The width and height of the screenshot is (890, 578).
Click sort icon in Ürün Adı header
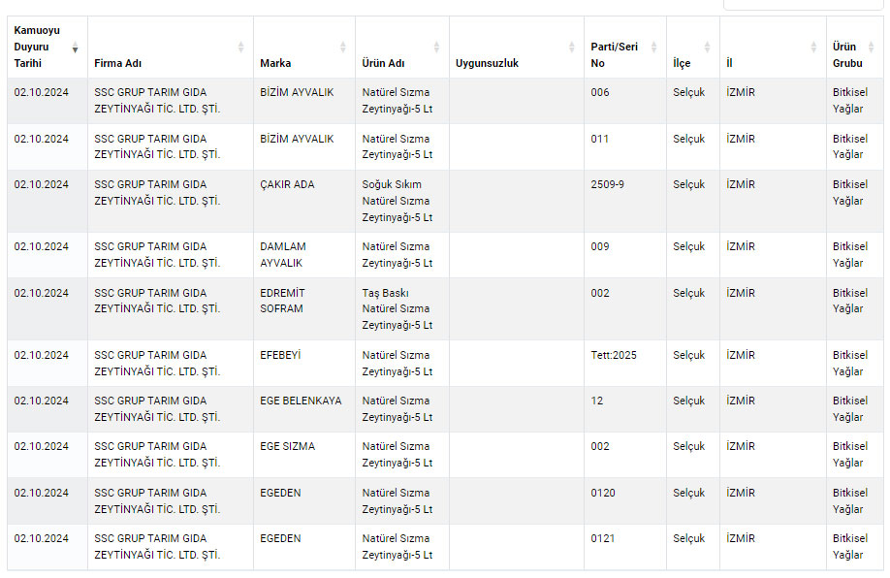click(436, 48)
